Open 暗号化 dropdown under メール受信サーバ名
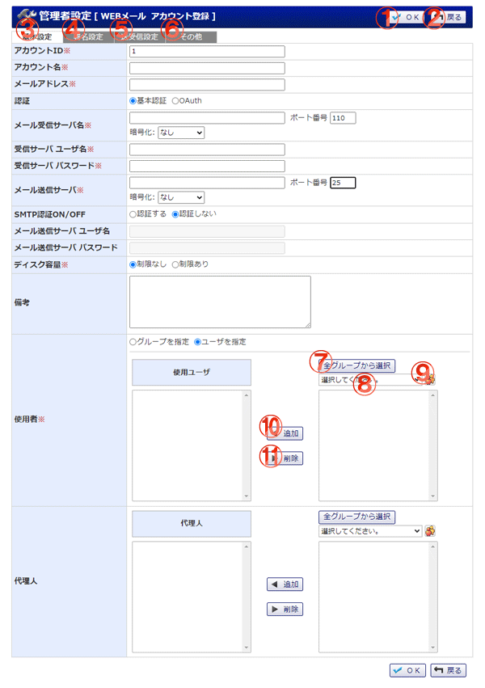485x688 pixels. click(x=181, y=133)
